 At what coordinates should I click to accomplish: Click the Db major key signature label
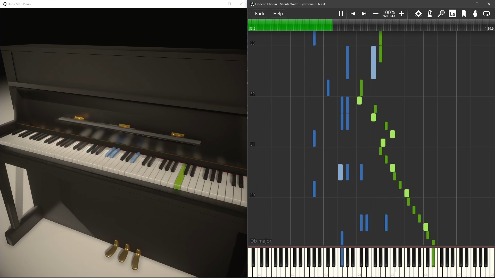point(261,241)
